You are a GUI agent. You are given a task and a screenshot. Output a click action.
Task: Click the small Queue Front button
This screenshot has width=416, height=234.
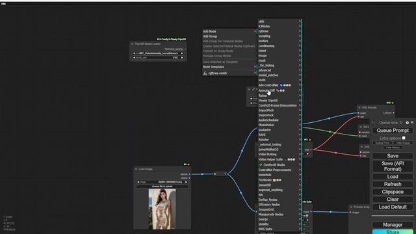pos(382,143)
